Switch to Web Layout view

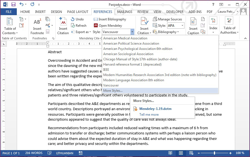click(191, 153)
